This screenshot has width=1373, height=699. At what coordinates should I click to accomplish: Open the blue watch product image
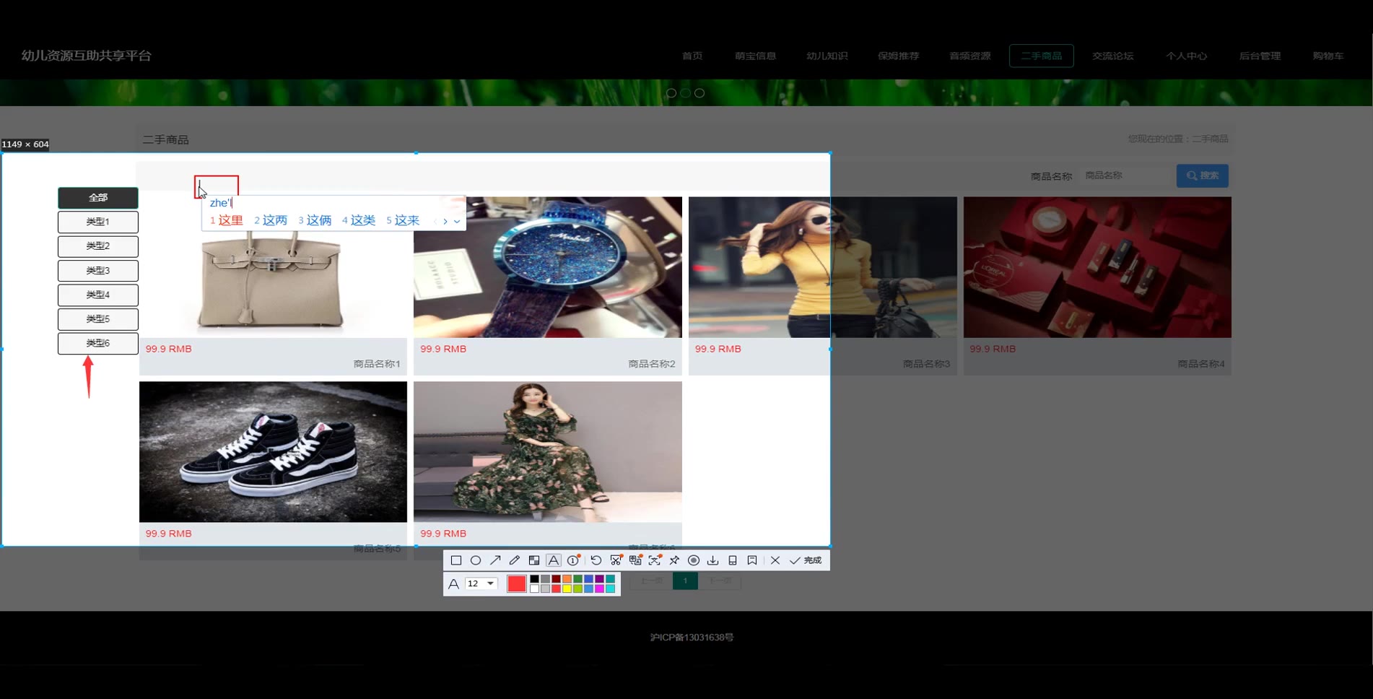547,267
